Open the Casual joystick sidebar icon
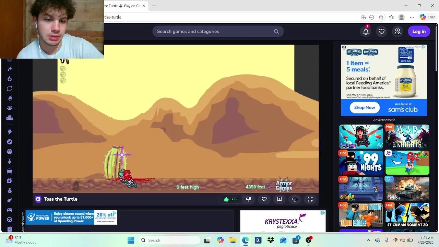The image size is (439, 247). (10, 190)
